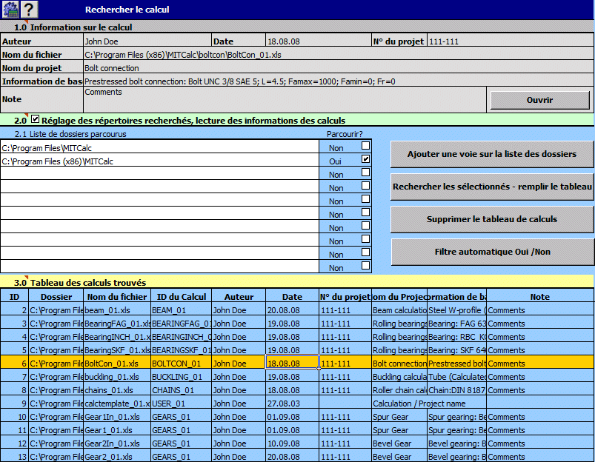
Task: Select the Information de base field in section 1.0
Action: coord(339,81)
